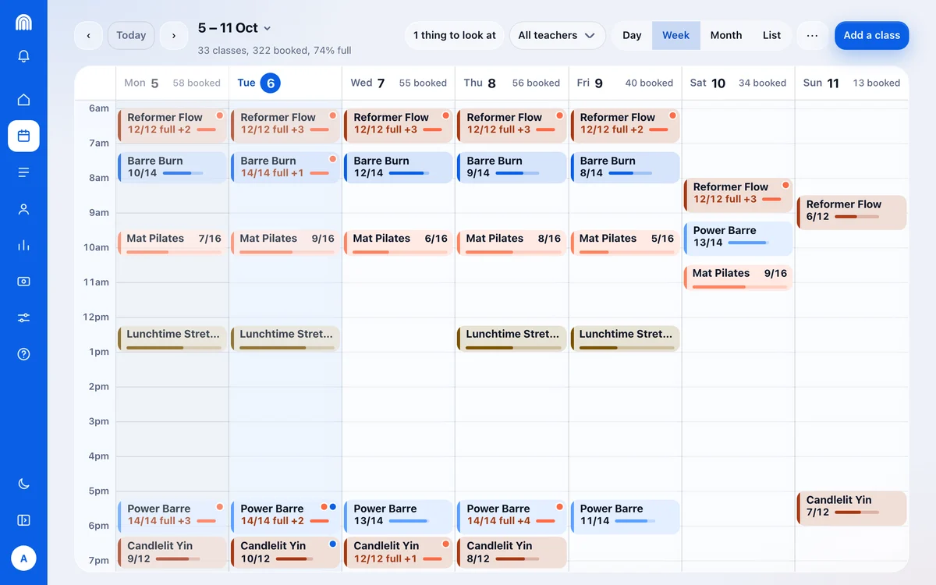Open the person icon in sidebar

pyautogui.click(x=23, y=209)
